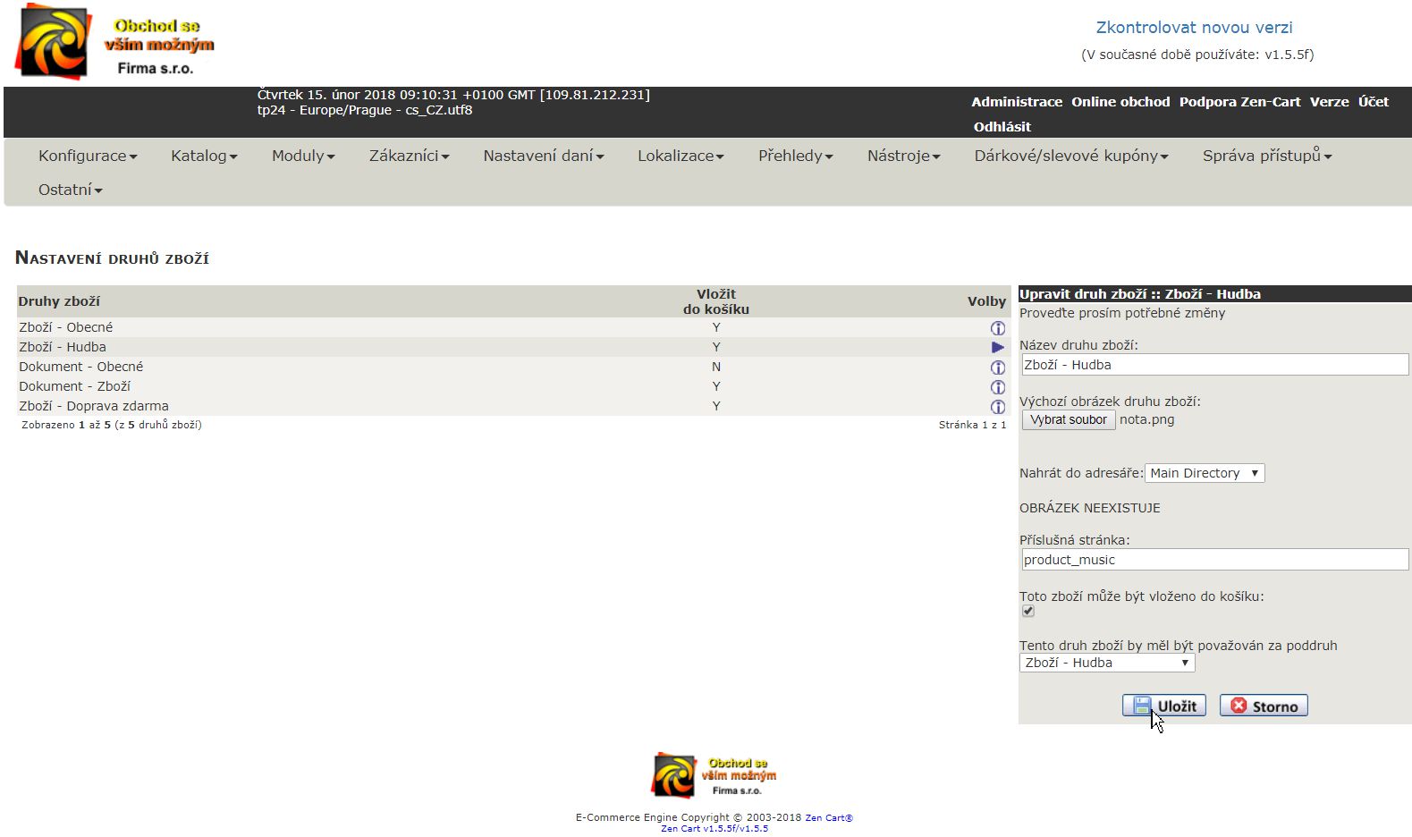Focus the Název druhu zboží text field
Screen dimensions: 1412x837
point(1213,365)
